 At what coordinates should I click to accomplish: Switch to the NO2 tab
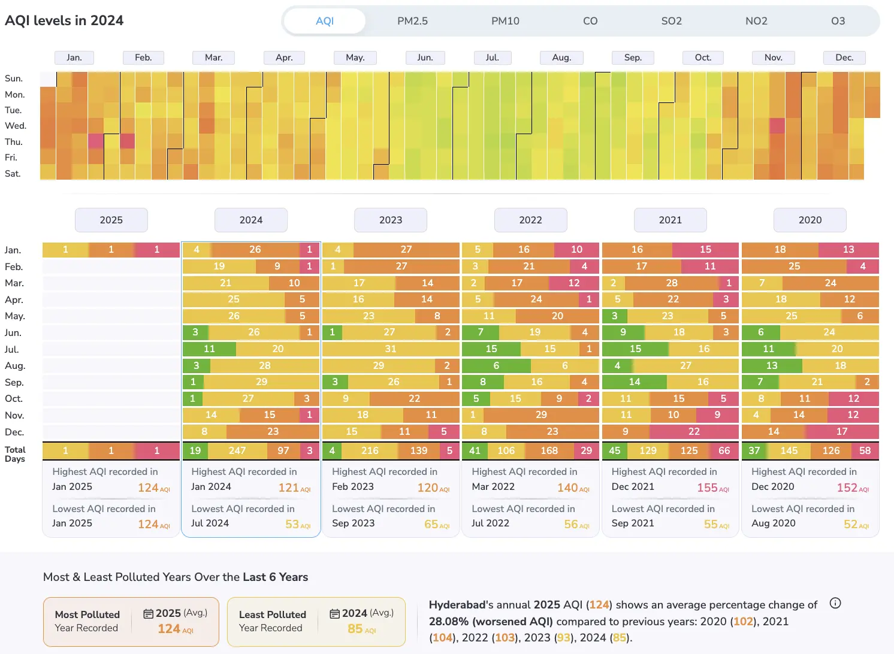pos(756,21)
